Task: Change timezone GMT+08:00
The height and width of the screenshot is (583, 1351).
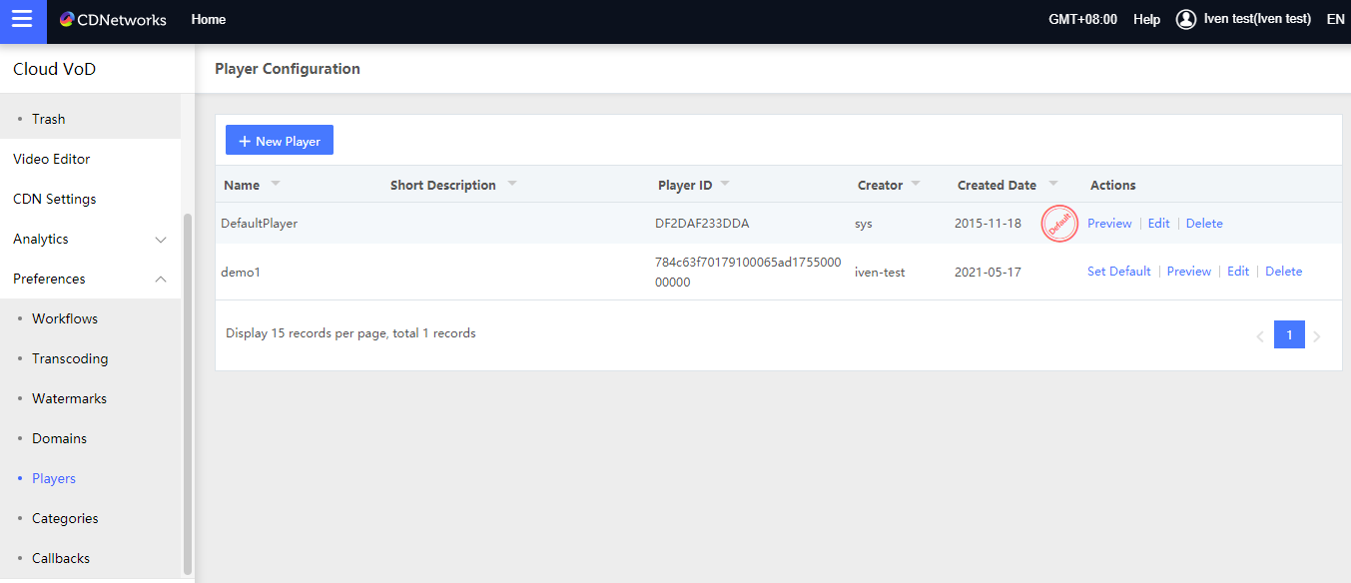Action: [1082, 20]
